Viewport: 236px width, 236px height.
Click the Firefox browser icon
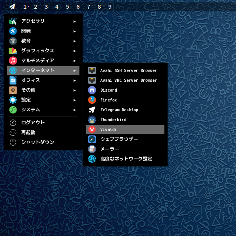pyautogui.click(x=92, y=100)
